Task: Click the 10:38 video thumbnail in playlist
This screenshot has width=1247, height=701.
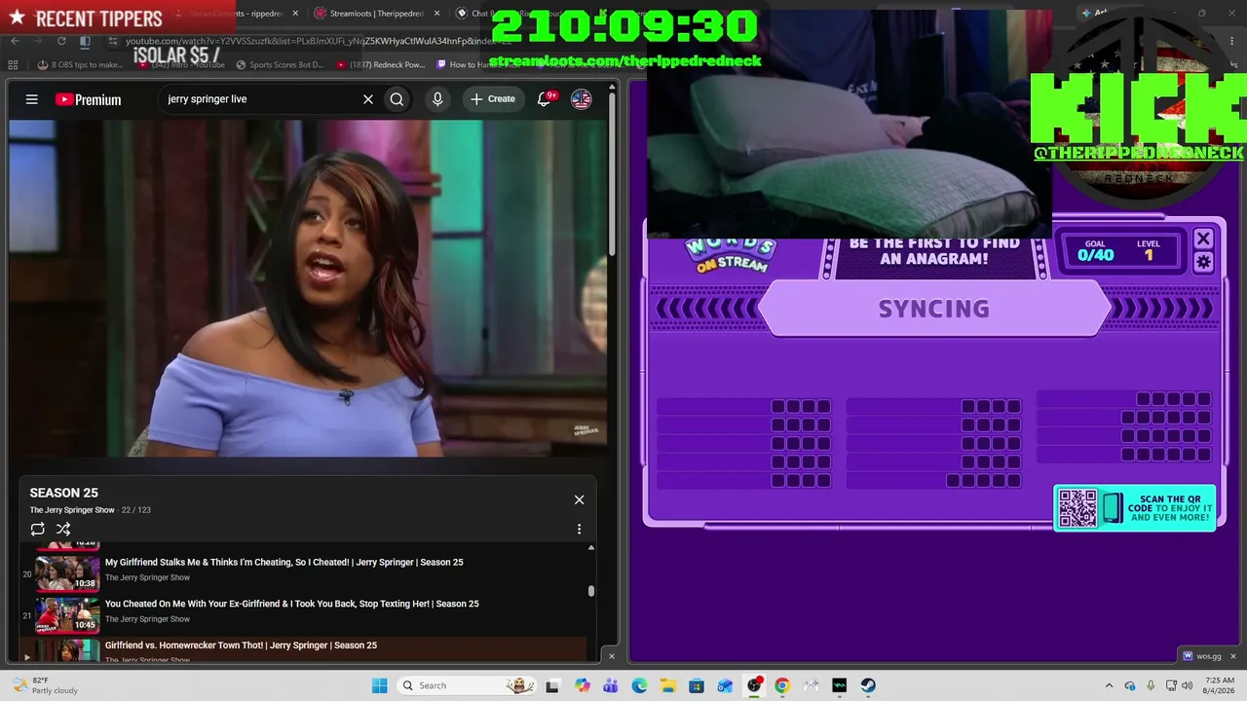Action: coord(68,573)
